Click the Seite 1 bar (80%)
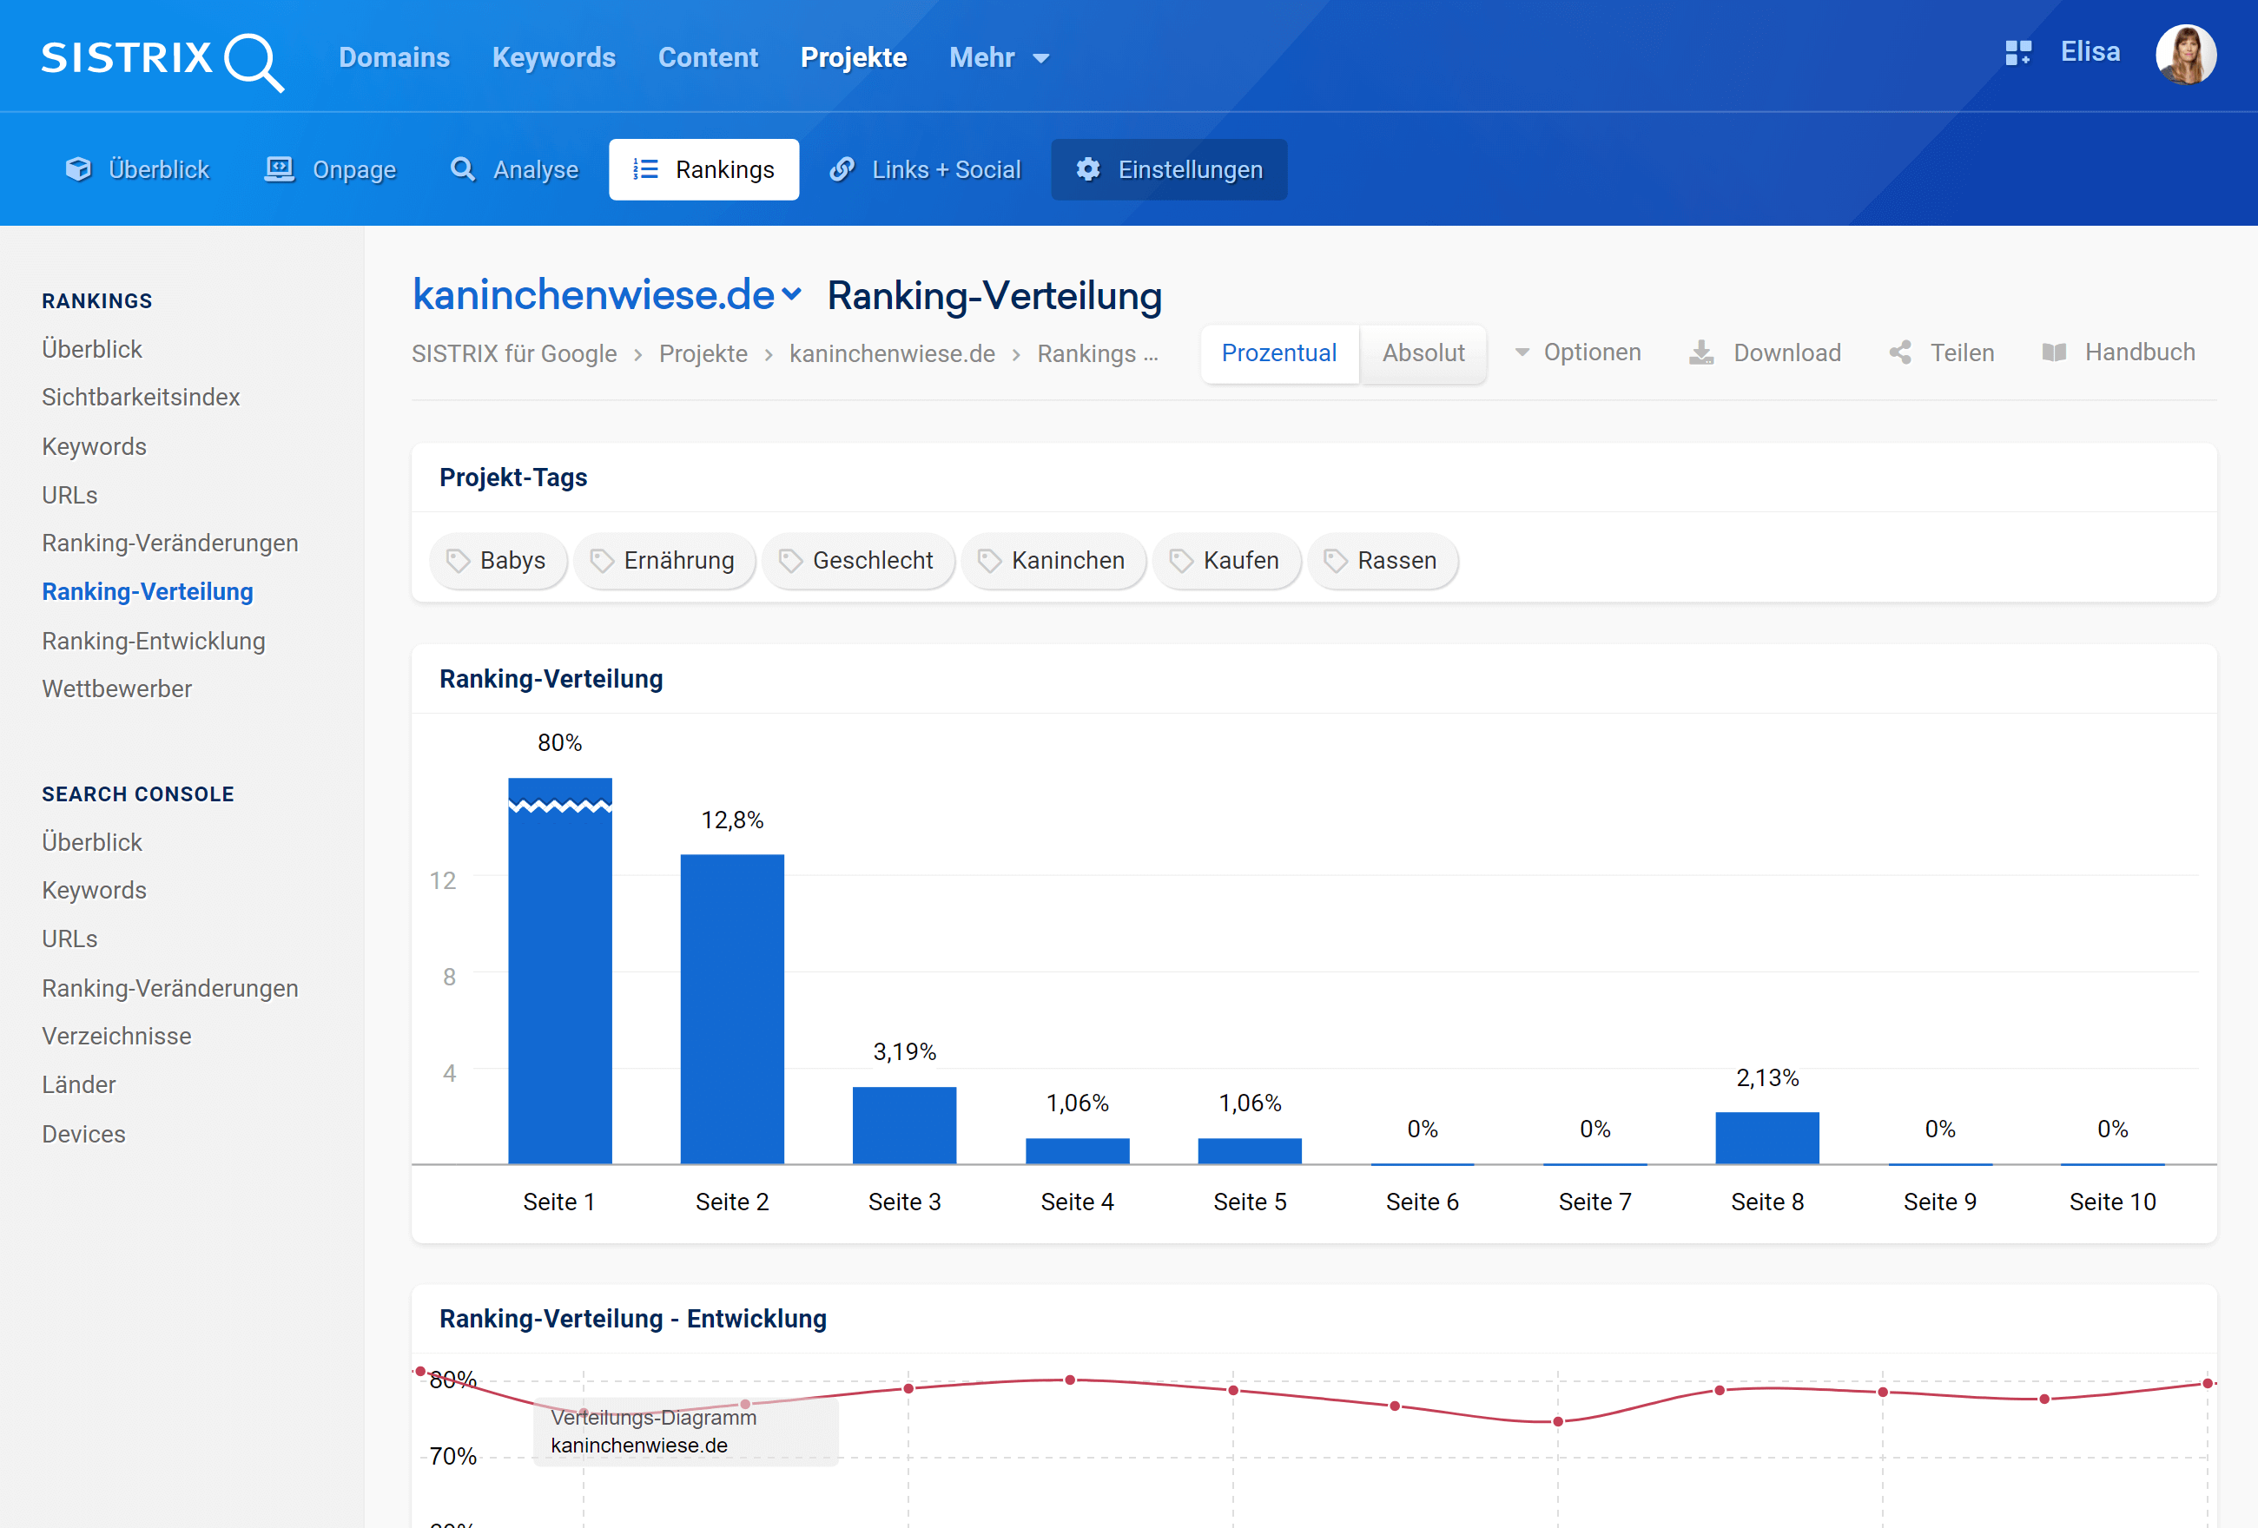2258x1528 pixels. (x=559, y=971)
